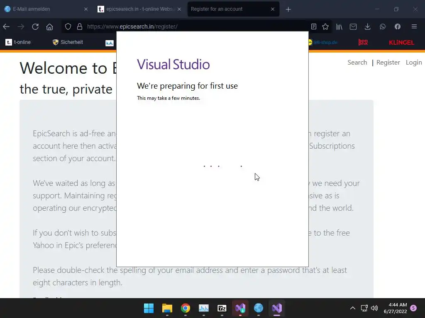Open the clock showing 4:44 AM
The height and width of the screenshot is (318, 425).
point(396,308)
